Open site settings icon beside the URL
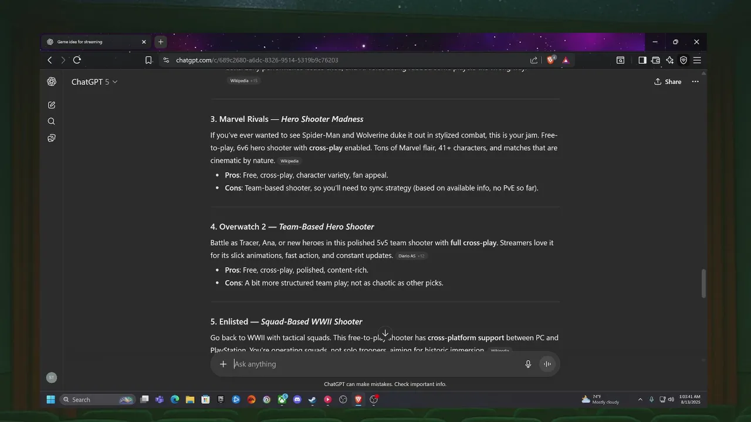 pyautogui.click(x=166, y=60)
